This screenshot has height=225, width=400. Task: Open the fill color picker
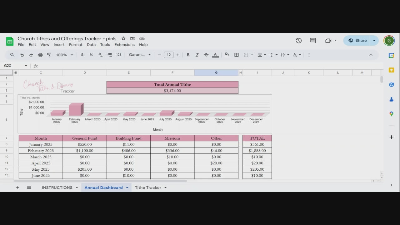click(227, 55)
